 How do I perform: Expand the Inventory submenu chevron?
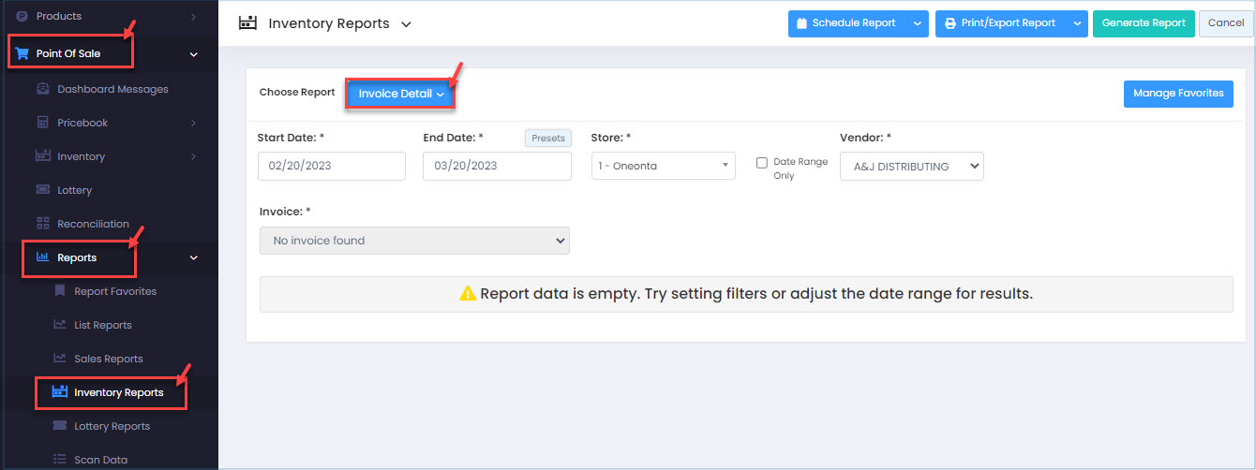click(193, 156)
